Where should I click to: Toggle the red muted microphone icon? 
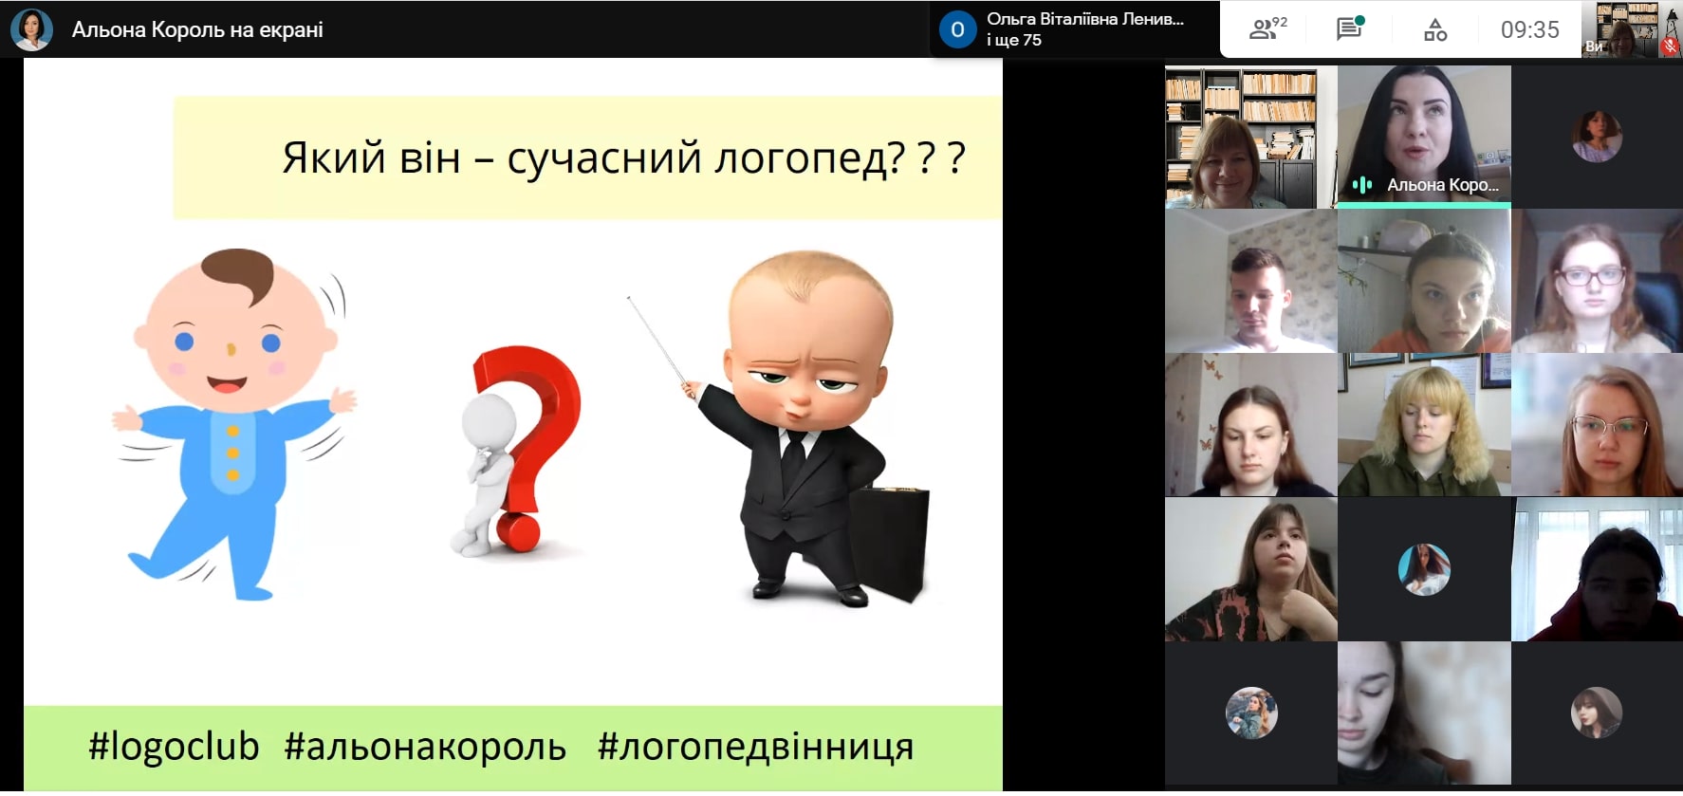click(x=1669, y=46)
